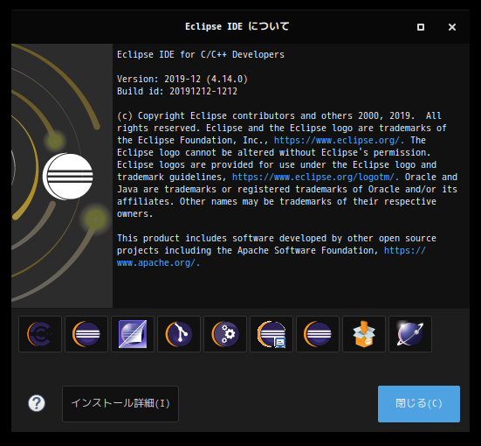481x446 pixels.
Task: Open the eclipse.org/logotm/ link
Action: pyautogui.click(x=315, y=178)
